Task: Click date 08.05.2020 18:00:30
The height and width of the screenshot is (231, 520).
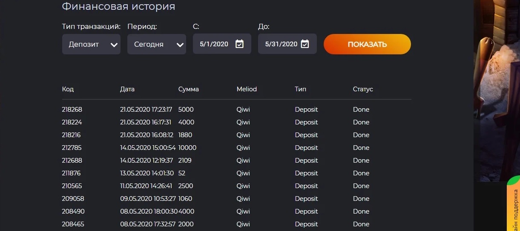Action: click(x=149, y=211)
